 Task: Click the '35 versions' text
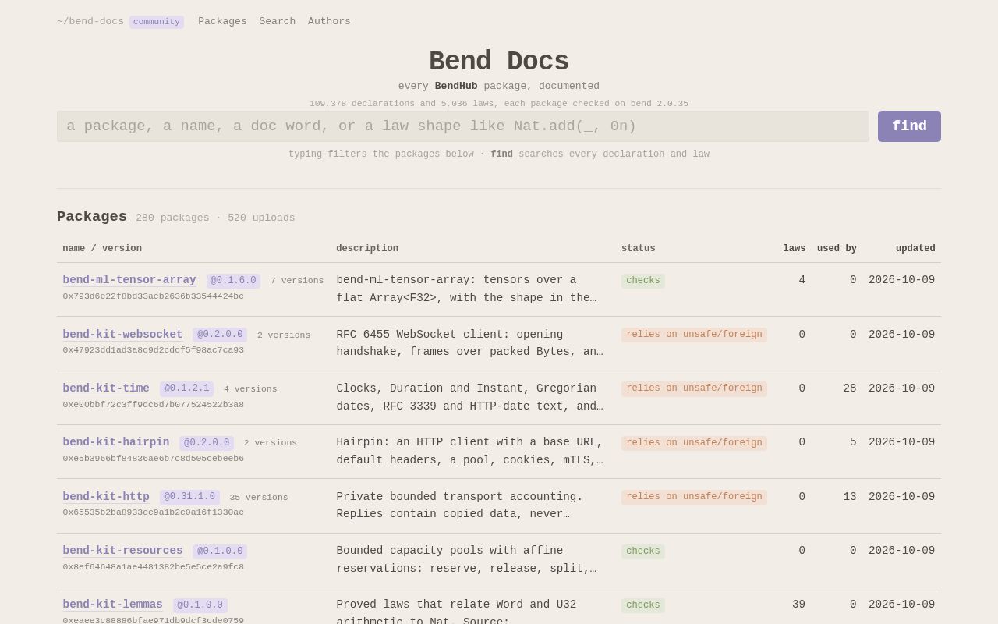click(x=259, y=498)
